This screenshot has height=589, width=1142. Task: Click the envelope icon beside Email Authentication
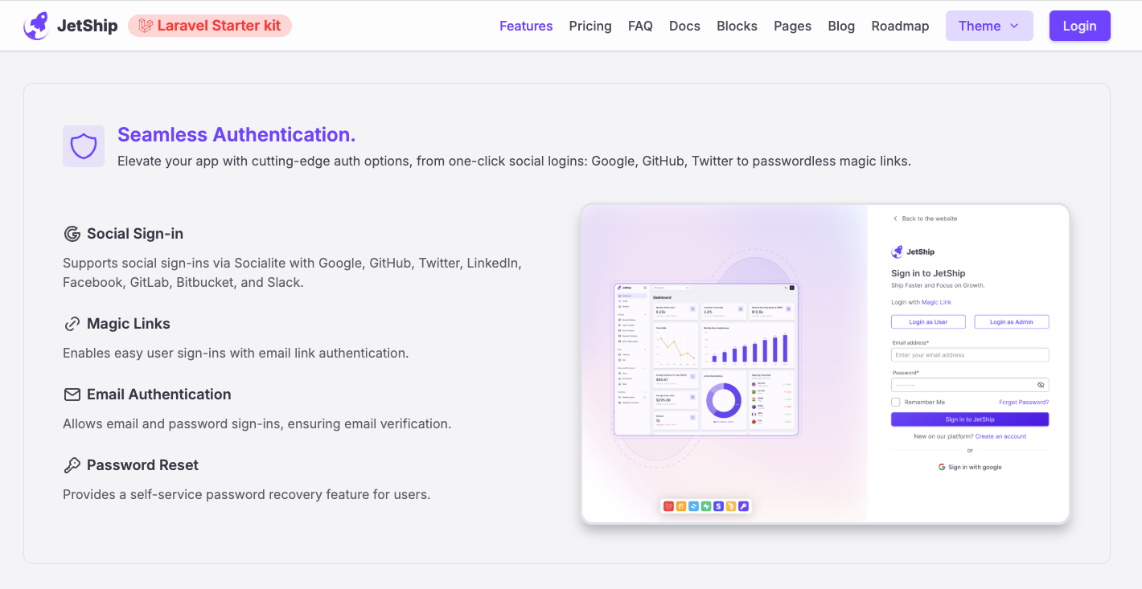(x=72, y=395)
